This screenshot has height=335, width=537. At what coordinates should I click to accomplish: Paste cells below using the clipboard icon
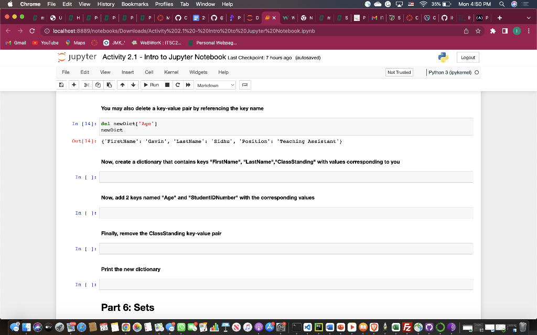(x=109, y=85)
